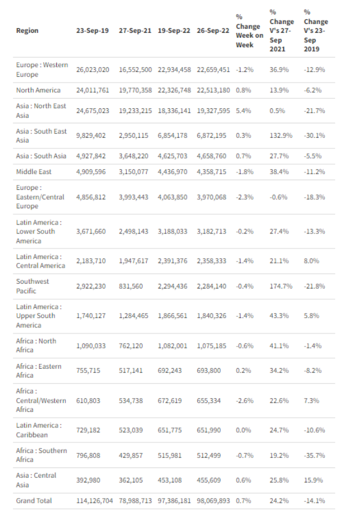Select the 132.9% South East Asia value
This screenshot has width=344, height=516.
pos(281,135)
